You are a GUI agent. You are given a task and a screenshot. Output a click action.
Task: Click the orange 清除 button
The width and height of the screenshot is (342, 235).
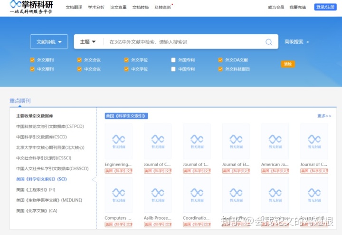coord(288,64)
